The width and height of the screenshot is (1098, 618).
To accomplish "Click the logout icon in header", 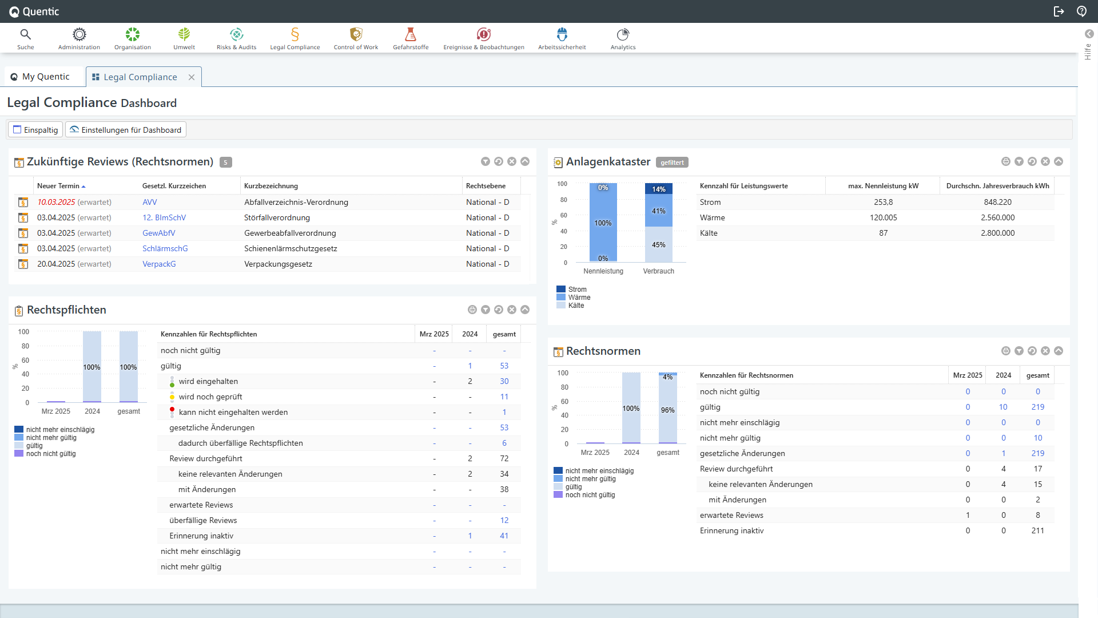I will pyautogui.click(x=1059, y=11).
